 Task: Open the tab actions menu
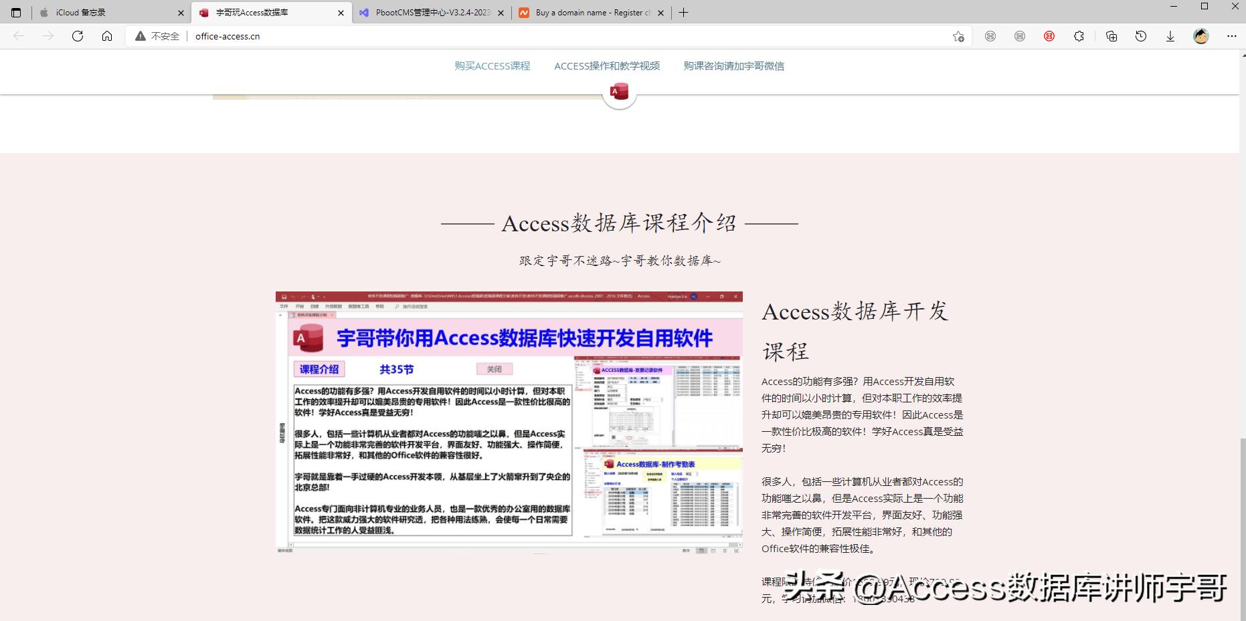point(15,12)
